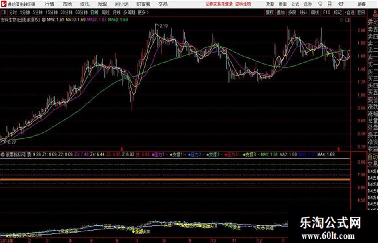Select the 周线 weekly period tab
Viewport: 378px width, 243px height.
point(106,12)
